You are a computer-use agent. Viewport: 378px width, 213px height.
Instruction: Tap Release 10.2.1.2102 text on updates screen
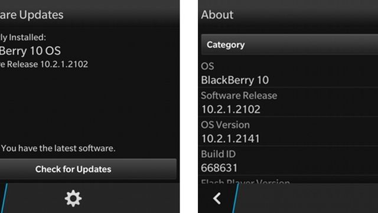click(44, 64)
